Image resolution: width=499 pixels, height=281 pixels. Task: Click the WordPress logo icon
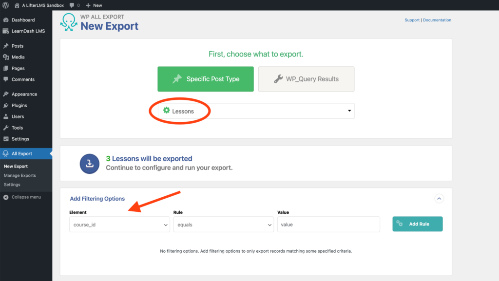tap(5, 5)
